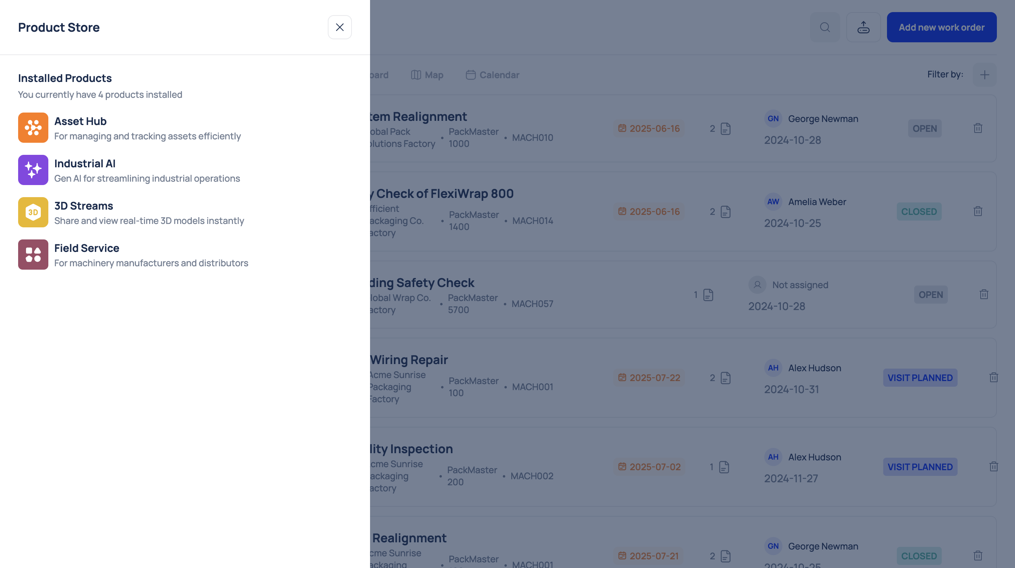The height and width of the screenshot is (568, 1015).
Task: Select the Asset Hub product title
Action: pos(80,121)
